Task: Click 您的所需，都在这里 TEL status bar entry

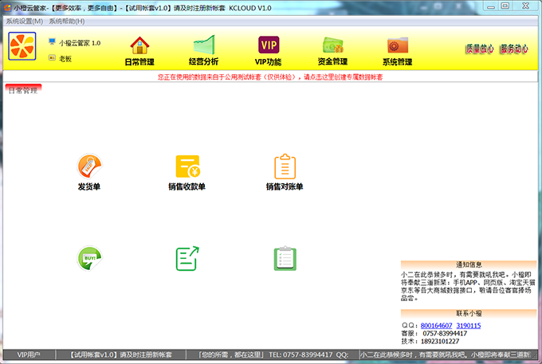Action: [x=273, y=354]
